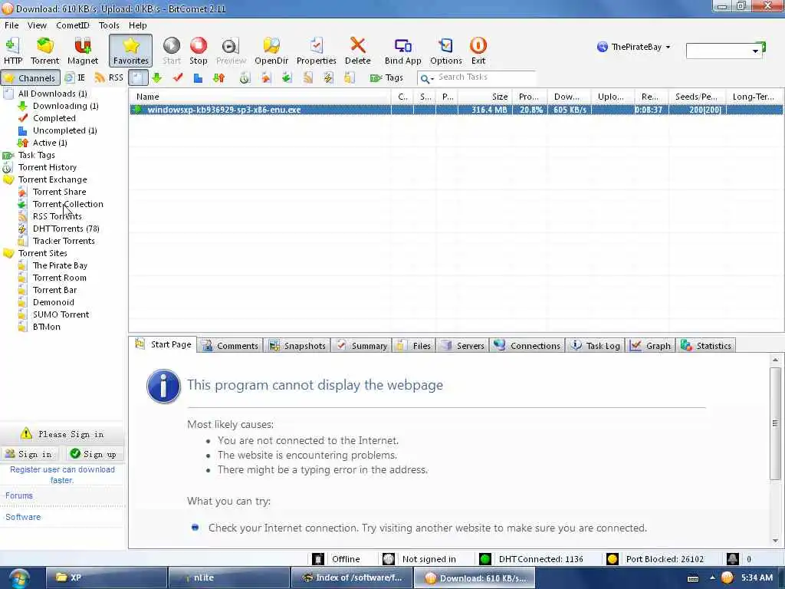
Task: Click the Active up-down arrows filter
Action: point(218,77)
